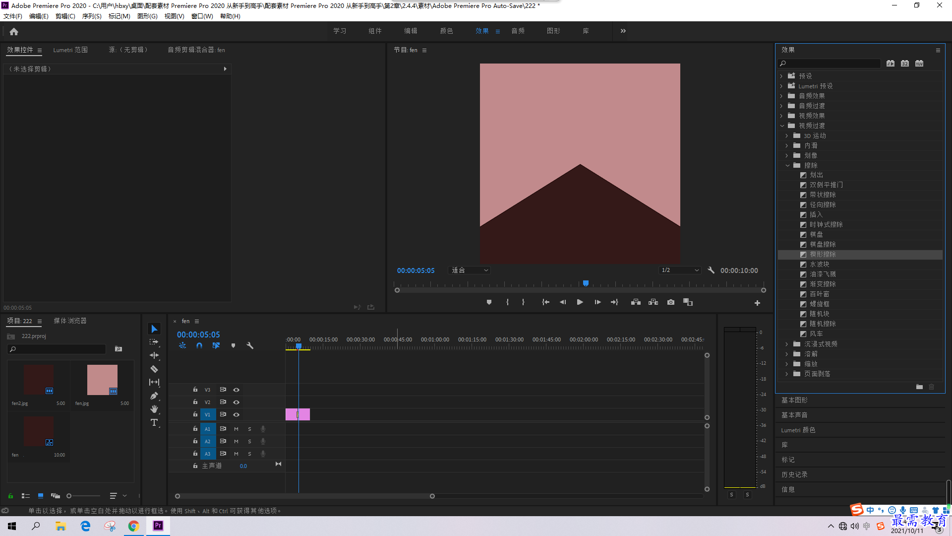Open the 历史记录 panel
The height and width of the screenshot is (536, 952).
[x=794, y=474]
